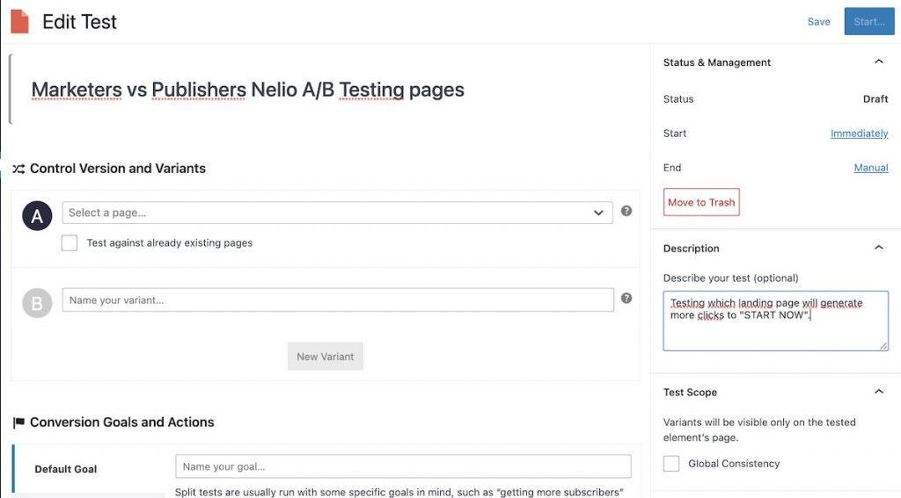This screenshot has height=498, width=901.
Task: Focus the Name your goal field
Action: 403,466
